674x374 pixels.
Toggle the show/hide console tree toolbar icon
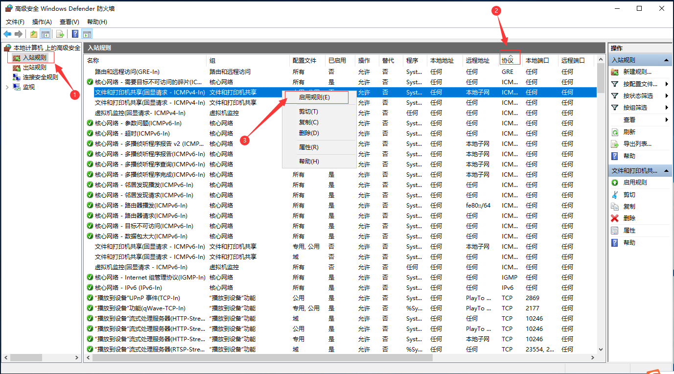click(45, 34)
